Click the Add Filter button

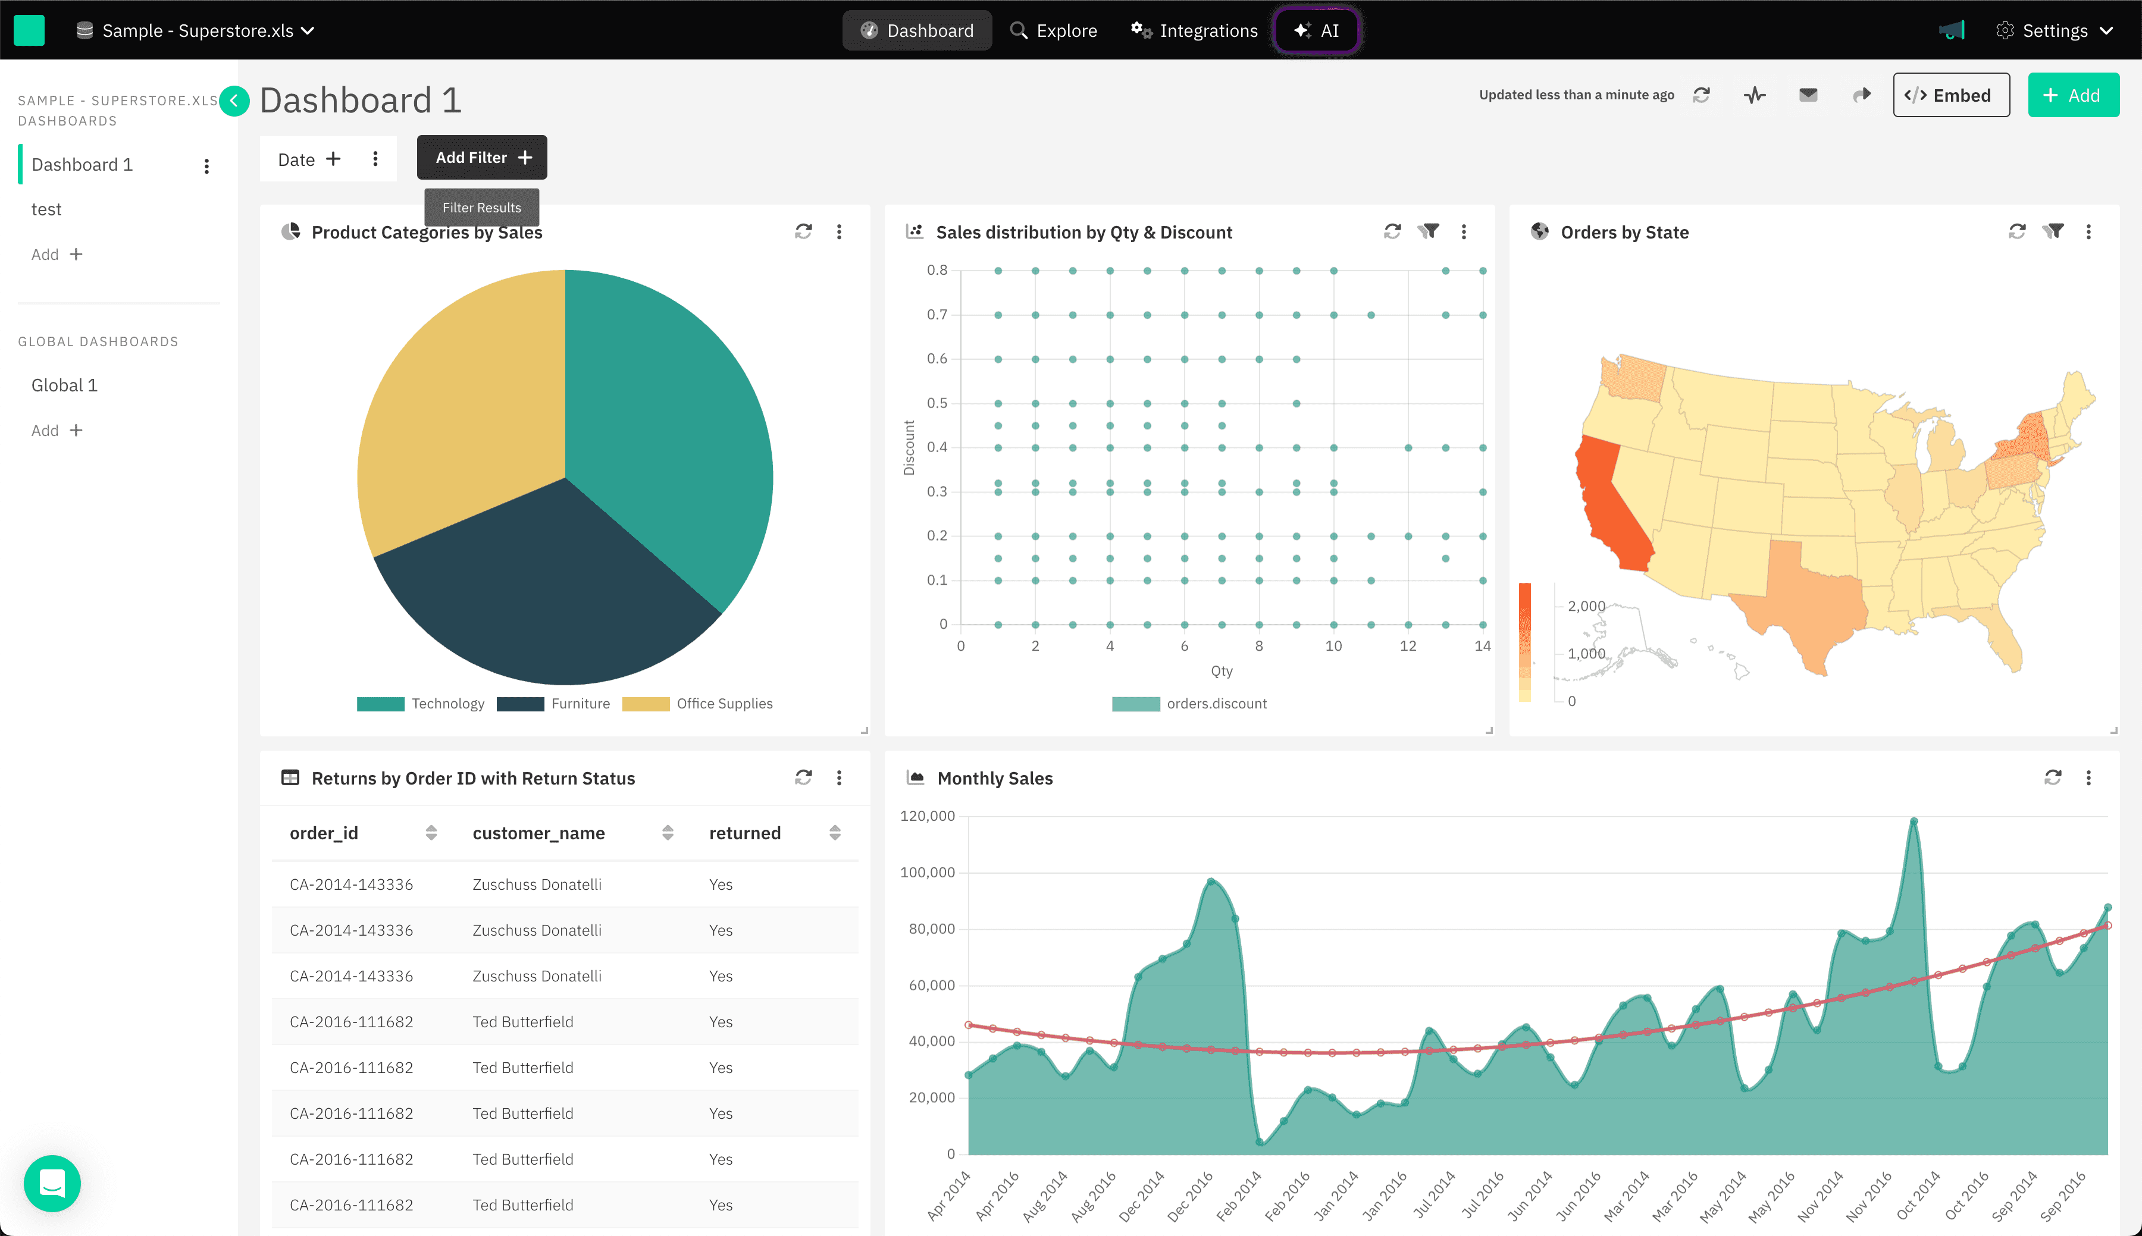point(482,157)
